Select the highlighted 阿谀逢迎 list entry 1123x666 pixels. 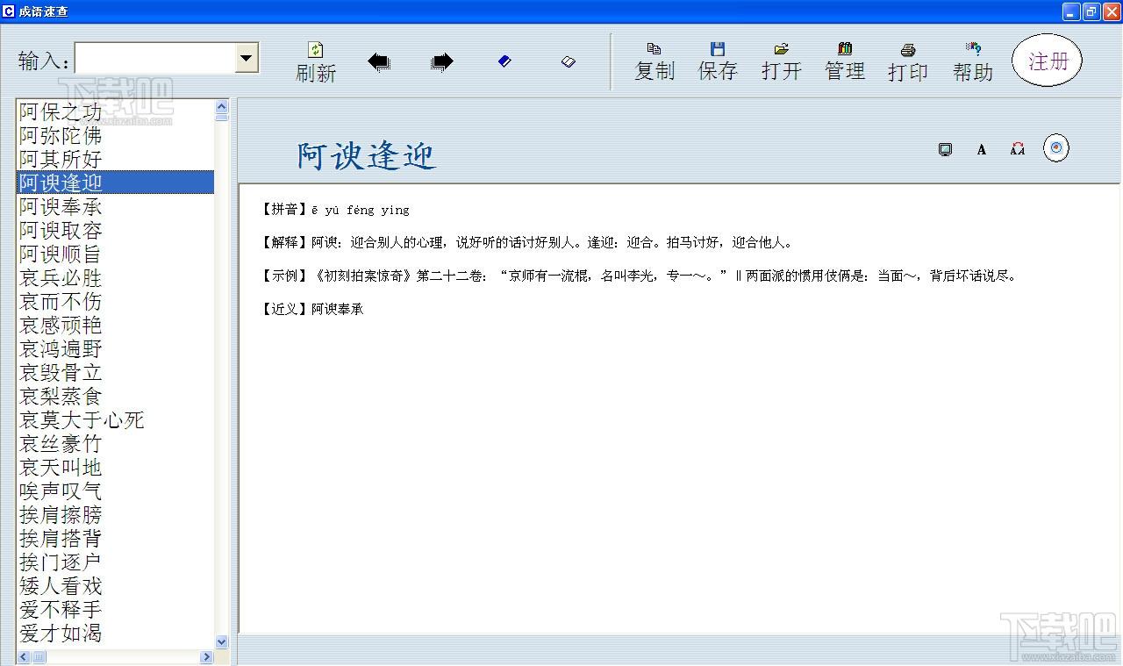click(x=115, y=183)
